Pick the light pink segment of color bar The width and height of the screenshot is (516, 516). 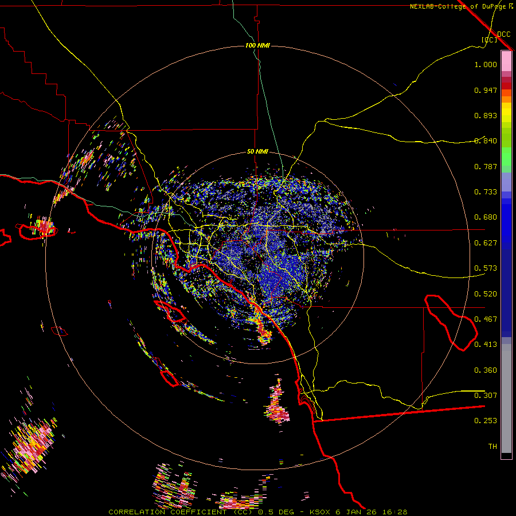point(506,61)
